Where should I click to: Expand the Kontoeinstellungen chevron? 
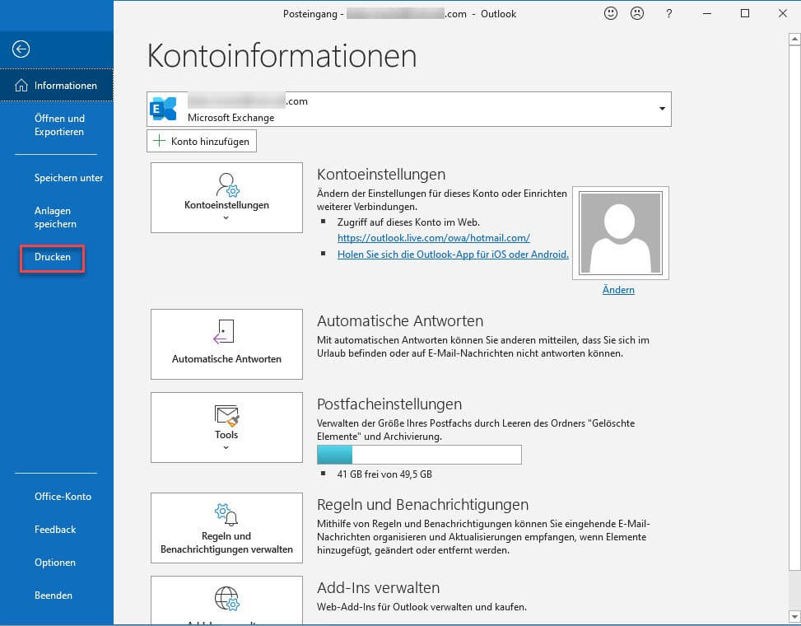[x=226, y=217]
